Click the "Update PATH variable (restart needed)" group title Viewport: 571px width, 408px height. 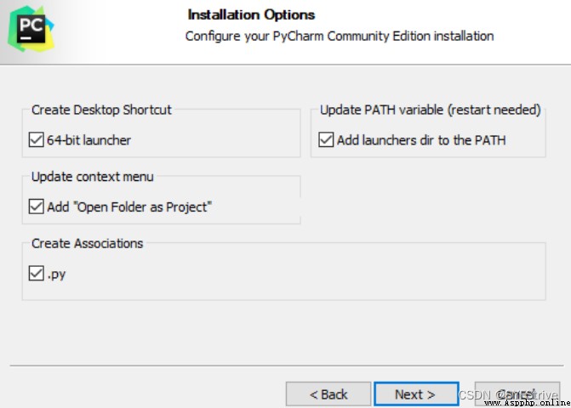coord(430,110)
